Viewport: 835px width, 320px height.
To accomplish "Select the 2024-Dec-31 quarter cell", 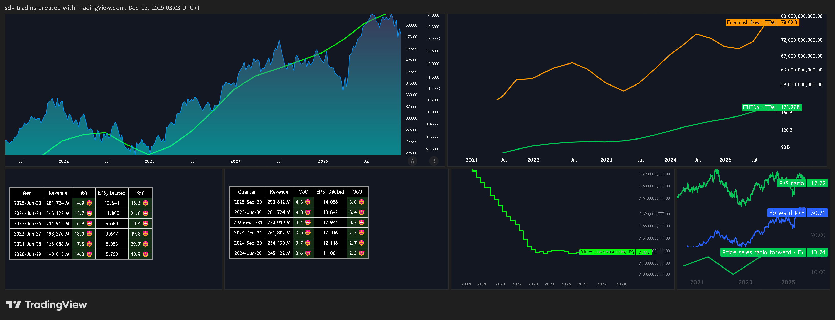I will [x=248, y=233].
